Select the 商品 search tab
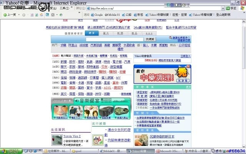Screen dimensions: 246x154 click(135, 33)
